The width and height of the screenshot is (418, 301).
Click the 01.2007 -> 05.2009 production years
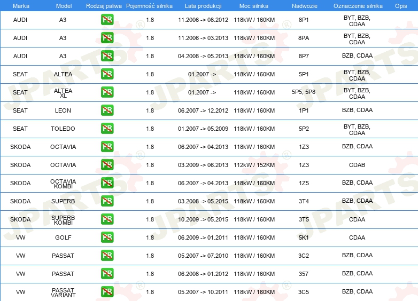[203, 129]
